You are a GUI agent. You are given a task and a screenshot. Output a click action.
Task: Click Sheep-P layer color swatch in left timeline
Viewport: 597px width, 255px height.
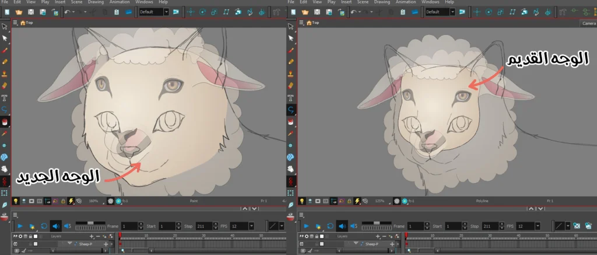click(x=36, y=244)
